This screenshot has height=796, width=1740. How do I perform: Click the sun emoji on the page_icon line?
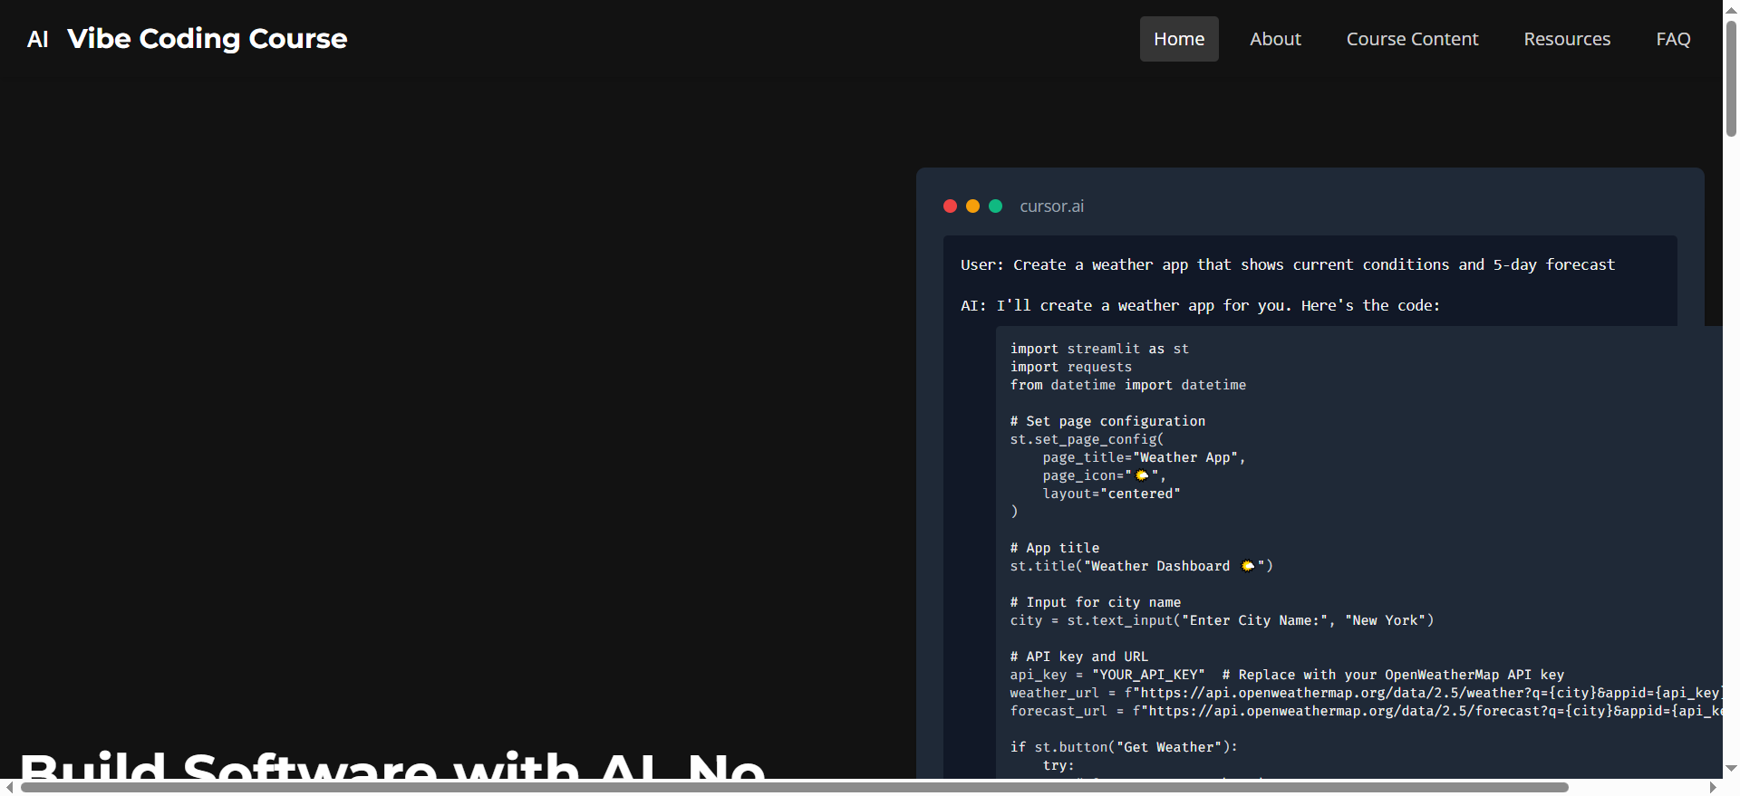click(x=1142, y=475)
